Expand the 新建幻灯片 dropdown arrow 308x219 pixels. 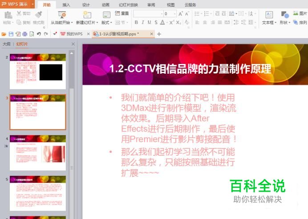pos(97,23)
